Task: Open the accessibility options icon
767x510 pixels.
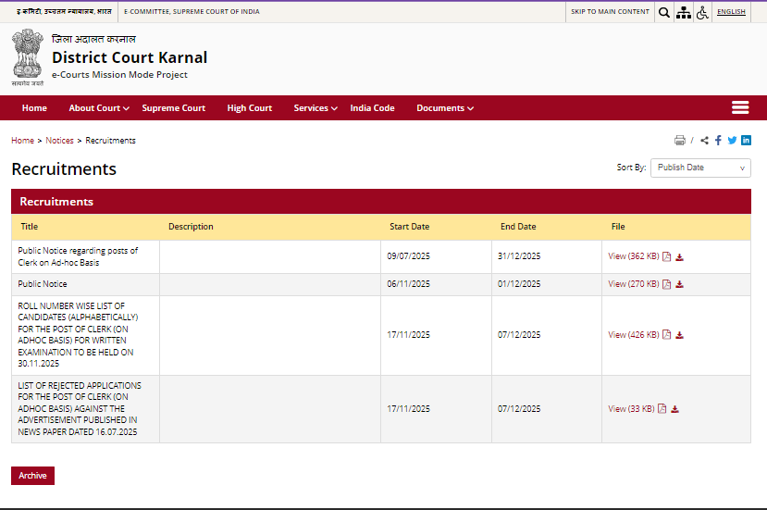Action: [x=703, y=12]
